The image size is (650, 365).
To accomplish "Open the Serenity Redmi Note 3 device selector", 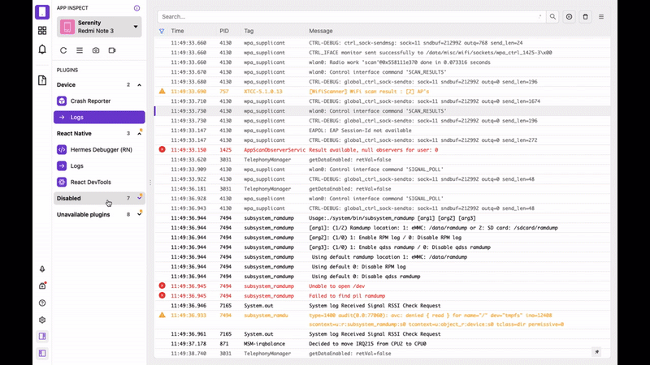I will click(x=99, y=27).
